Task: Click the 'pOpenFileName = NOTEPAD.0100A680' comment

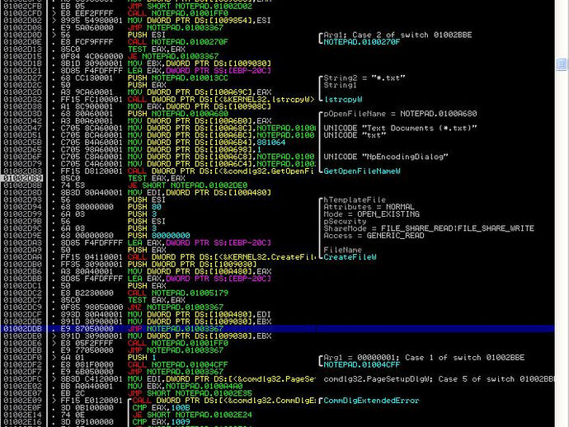Action: point(400,114)
